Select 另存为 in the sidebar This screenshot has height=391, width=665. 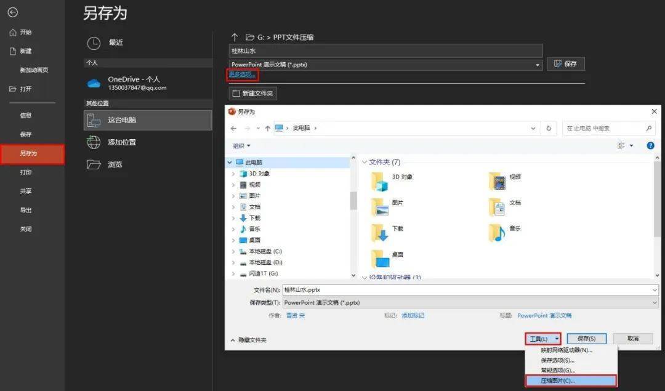pos(32,153)
